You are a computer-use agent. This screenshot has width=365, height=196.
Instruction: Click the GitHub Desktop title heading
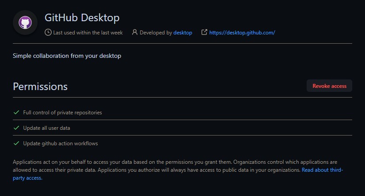coord(82,18)
